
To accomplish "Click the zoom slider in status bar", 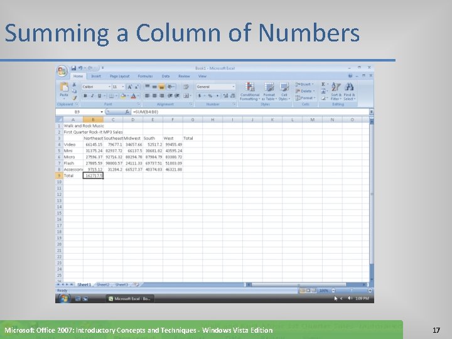I will (351, 291).
